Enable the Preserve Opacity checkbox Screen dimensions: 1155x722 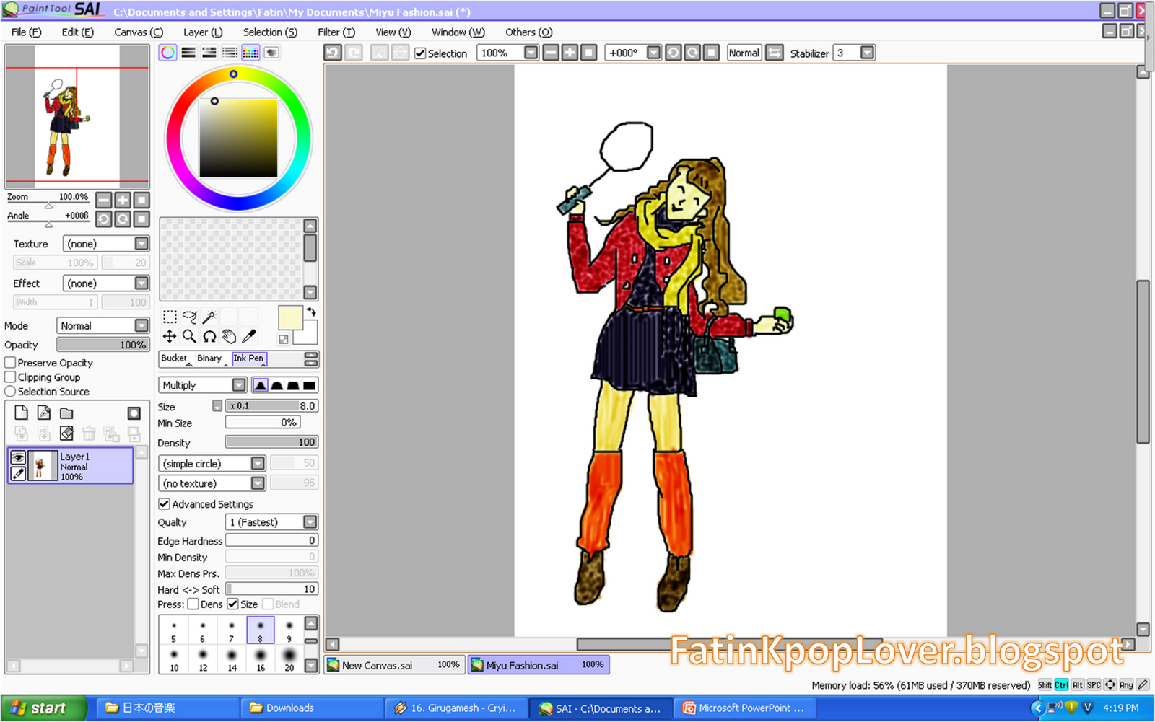click(x=10, y=362)
